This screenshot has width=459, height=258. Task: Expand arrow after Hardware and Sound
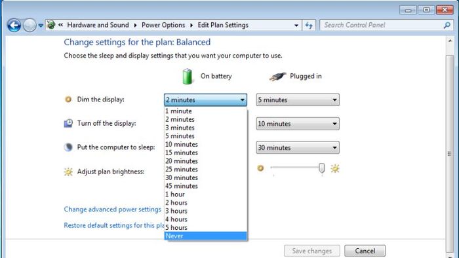tap(135, 25)
